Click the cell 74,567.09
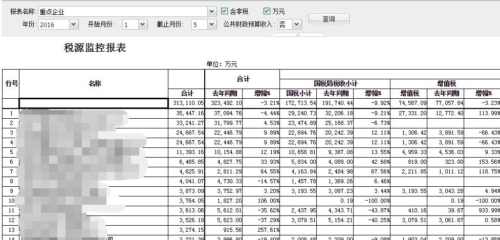 tap(409, 103)
